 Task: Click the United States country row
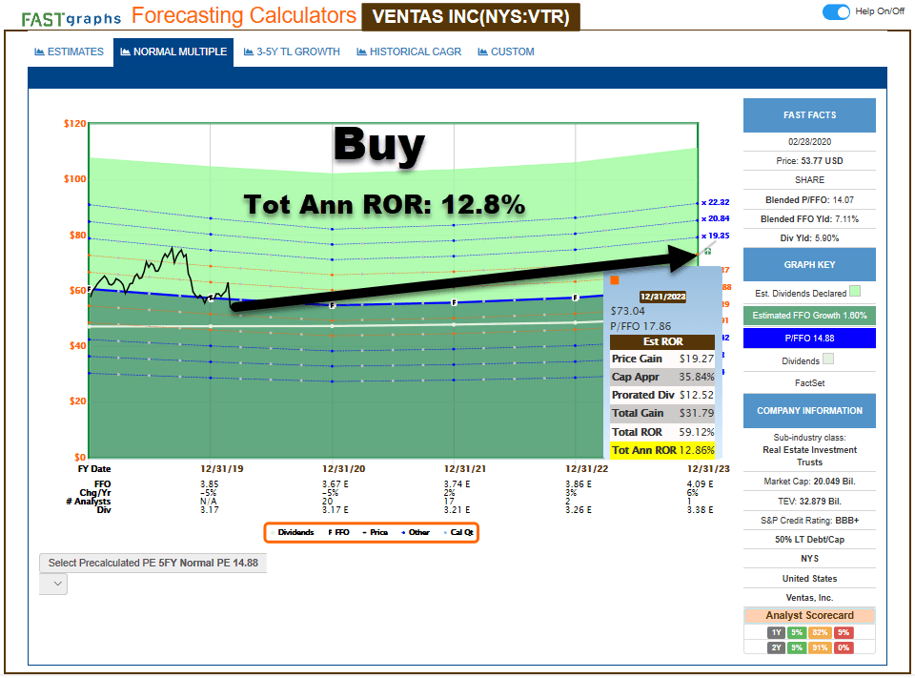[x=809, y=578]
